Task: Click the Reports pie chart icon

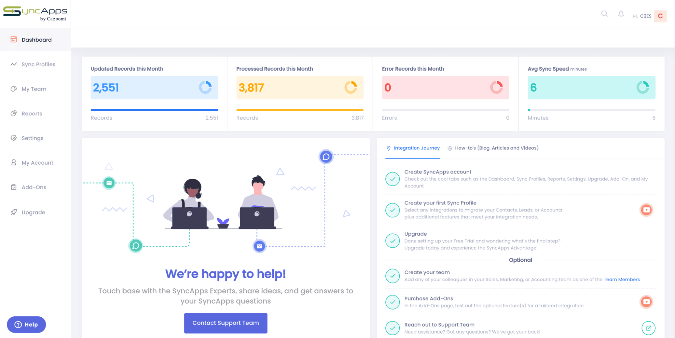Action: (14, 113)
